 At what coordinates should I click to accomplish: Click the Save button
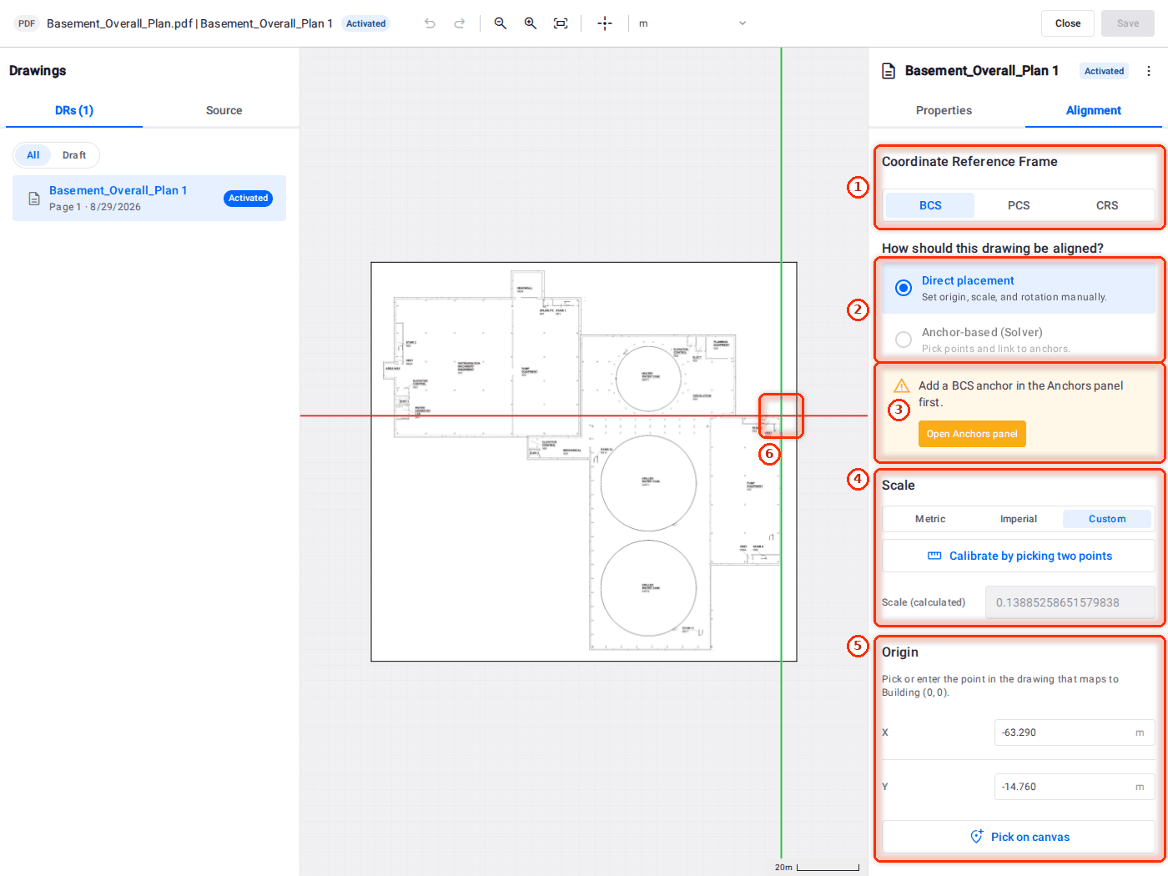[x=1128, y=23]
